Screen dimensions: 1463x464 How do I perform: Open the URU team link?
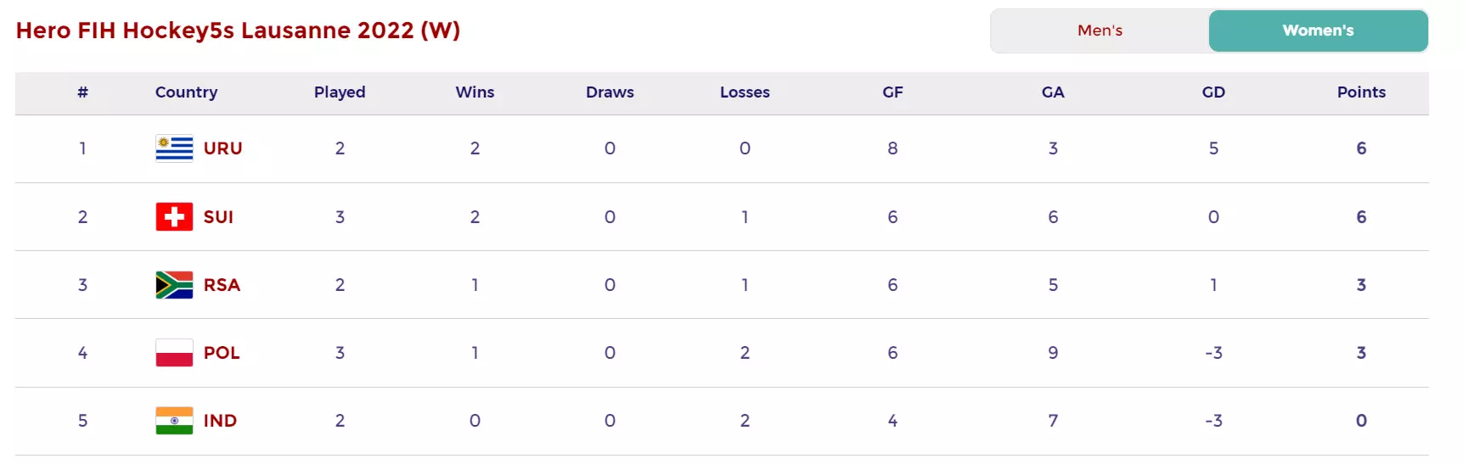click(223, 148)
